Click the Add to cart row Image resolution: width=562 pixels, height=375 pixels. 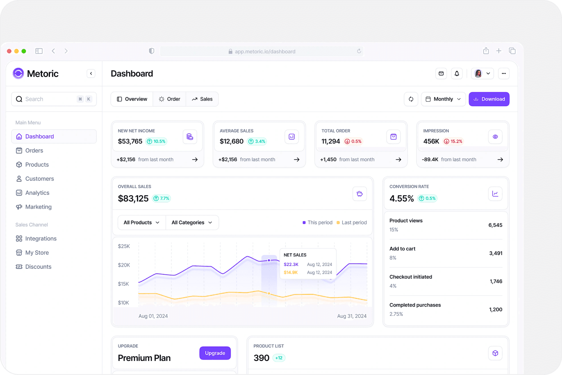tap(446, 253)
